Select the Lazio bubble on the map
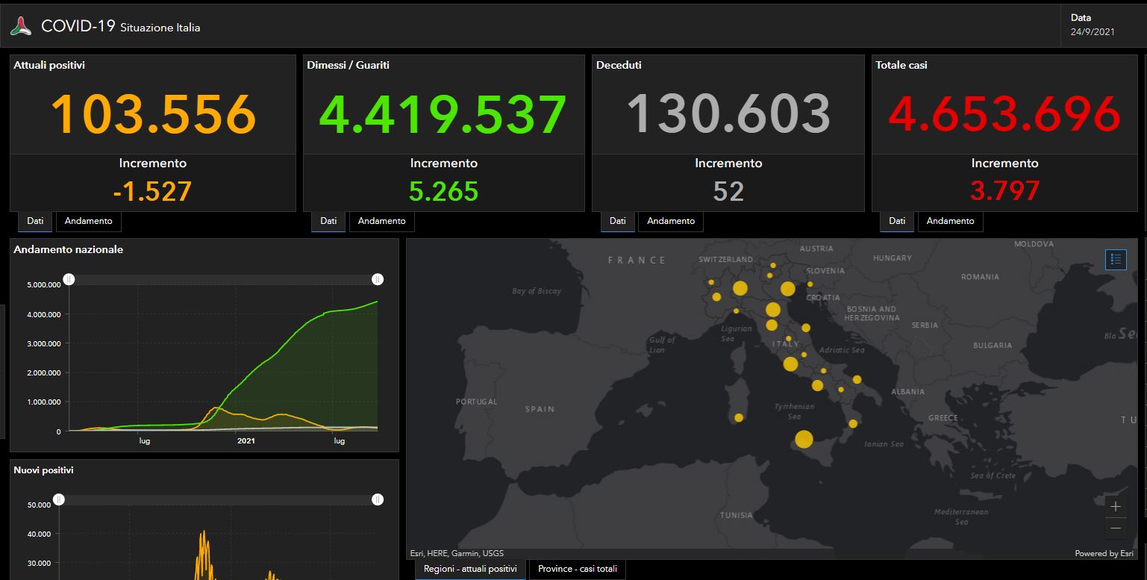 790,364
